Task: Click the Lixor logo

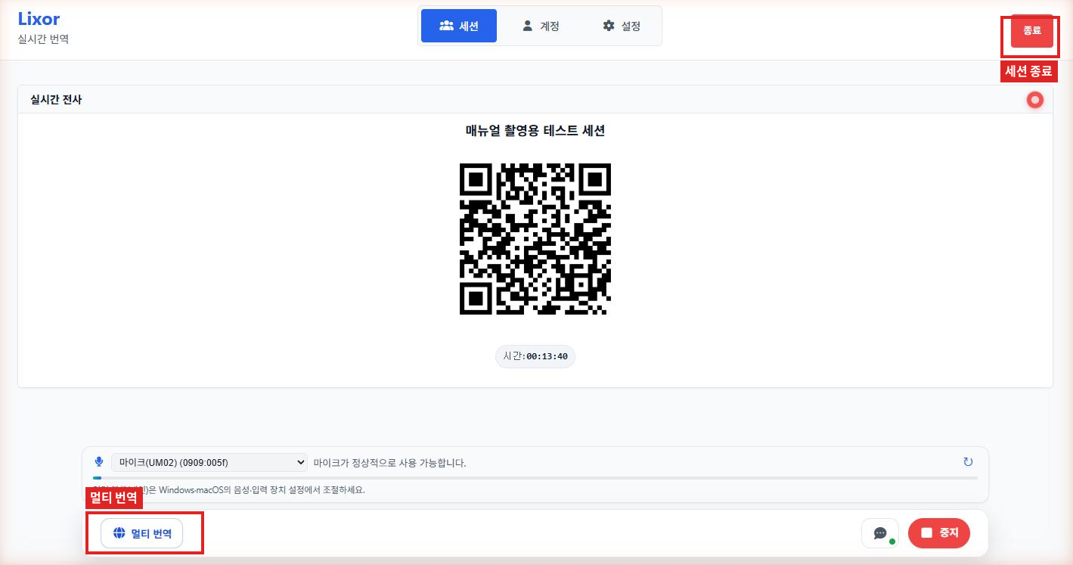Action: (39, 19)
